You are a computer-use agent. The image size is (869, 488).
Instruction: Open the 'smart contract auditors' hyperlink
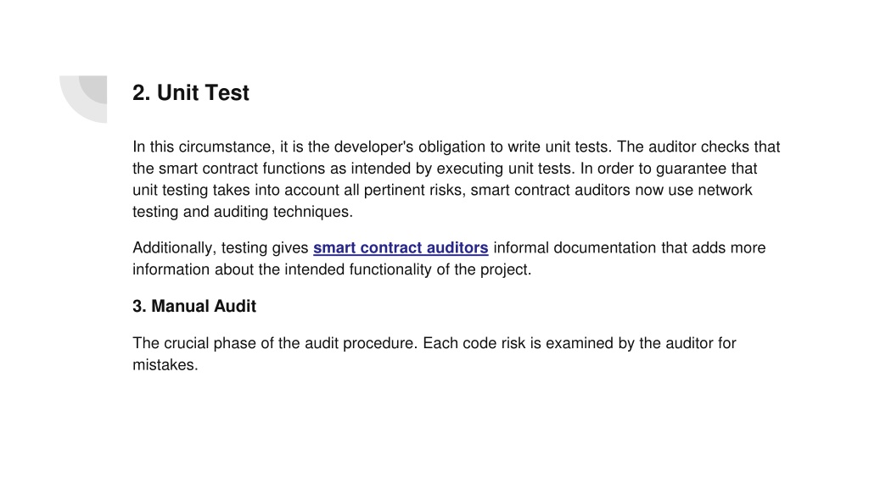point(401,248)
